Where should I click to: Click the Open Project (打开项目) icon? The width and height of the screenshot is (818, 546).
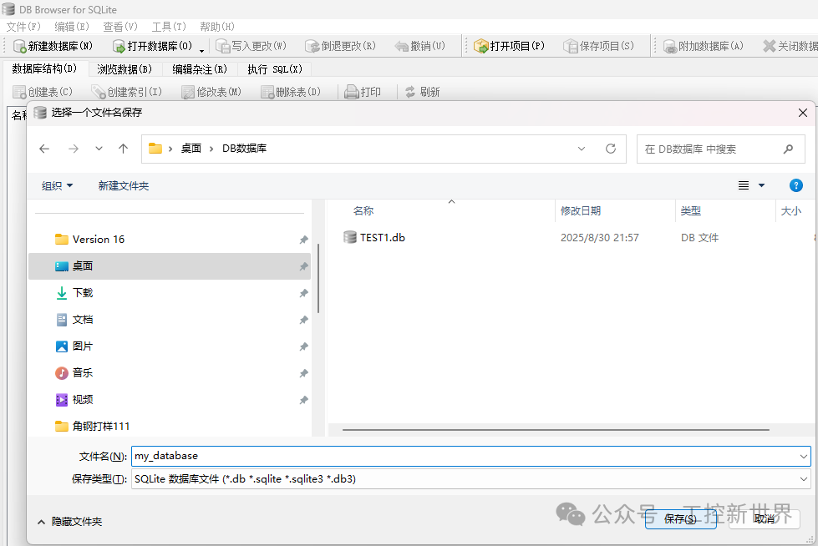[x=481, y=46]
